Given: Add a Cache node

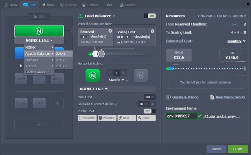Looking at the screenshot, I should tap(21, 79).
